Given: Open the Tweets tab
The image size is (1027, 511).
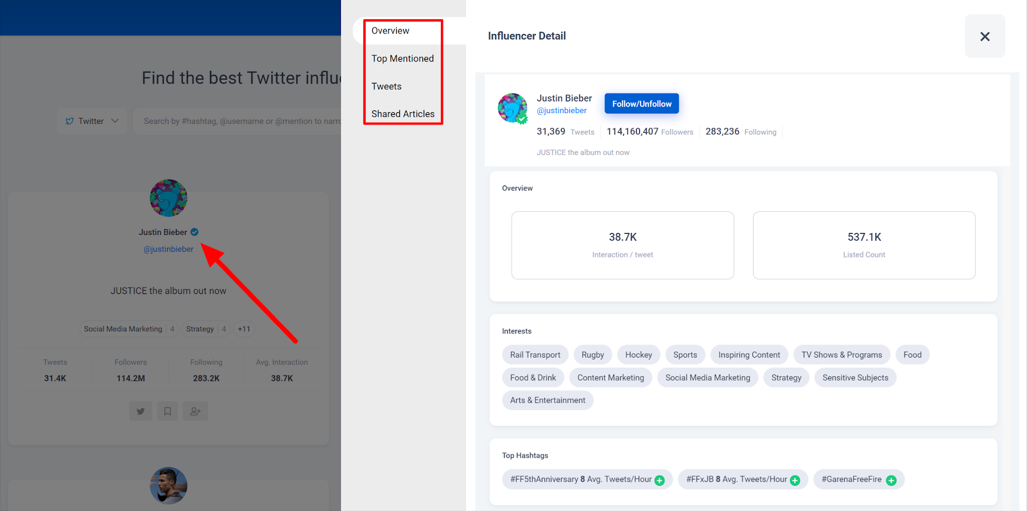Looking at the screenshot, I should (x=386, y=86).
